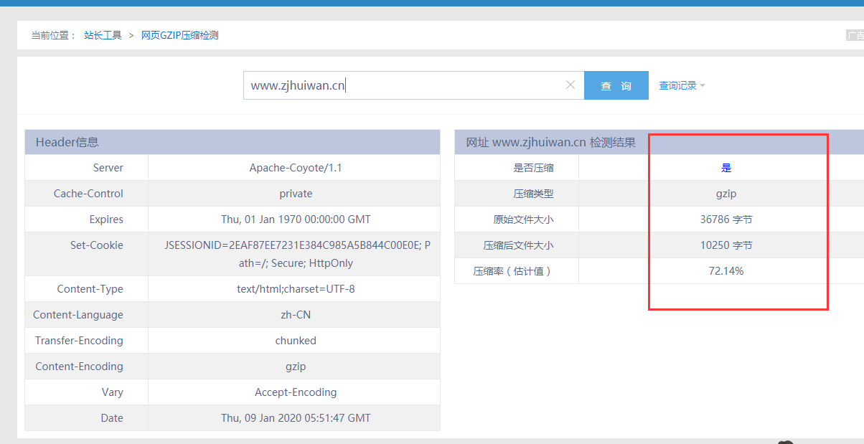Click the Content-Language row label

click(x=78, y=315)
